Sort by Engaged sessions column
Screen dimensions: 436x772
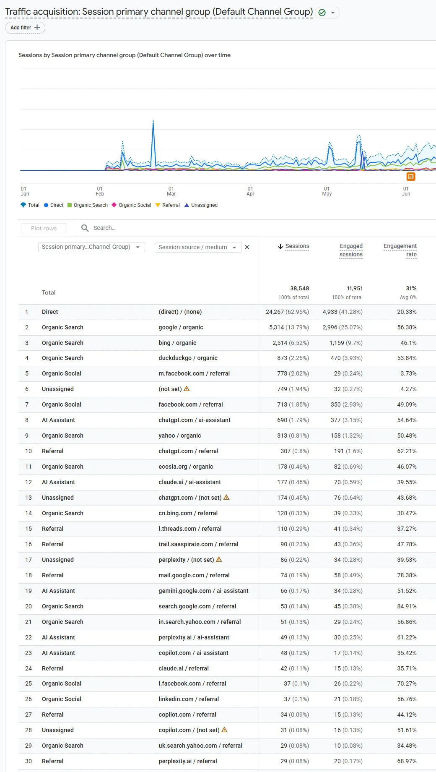(x=351, y=250)
